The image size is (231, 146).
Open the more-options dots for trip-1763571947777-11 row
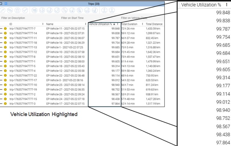pos(1,38)
